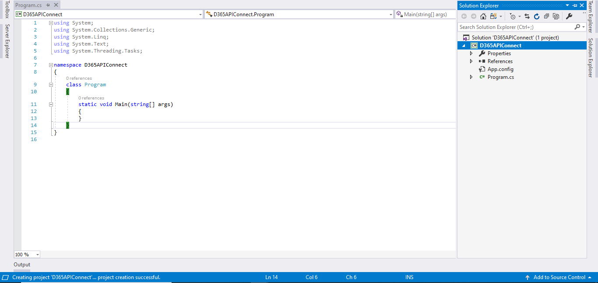This screenshot has height=283, width=598.
Task: Click 'using System.Threading.Tasks;' code line
Action: tap(98, 51)
